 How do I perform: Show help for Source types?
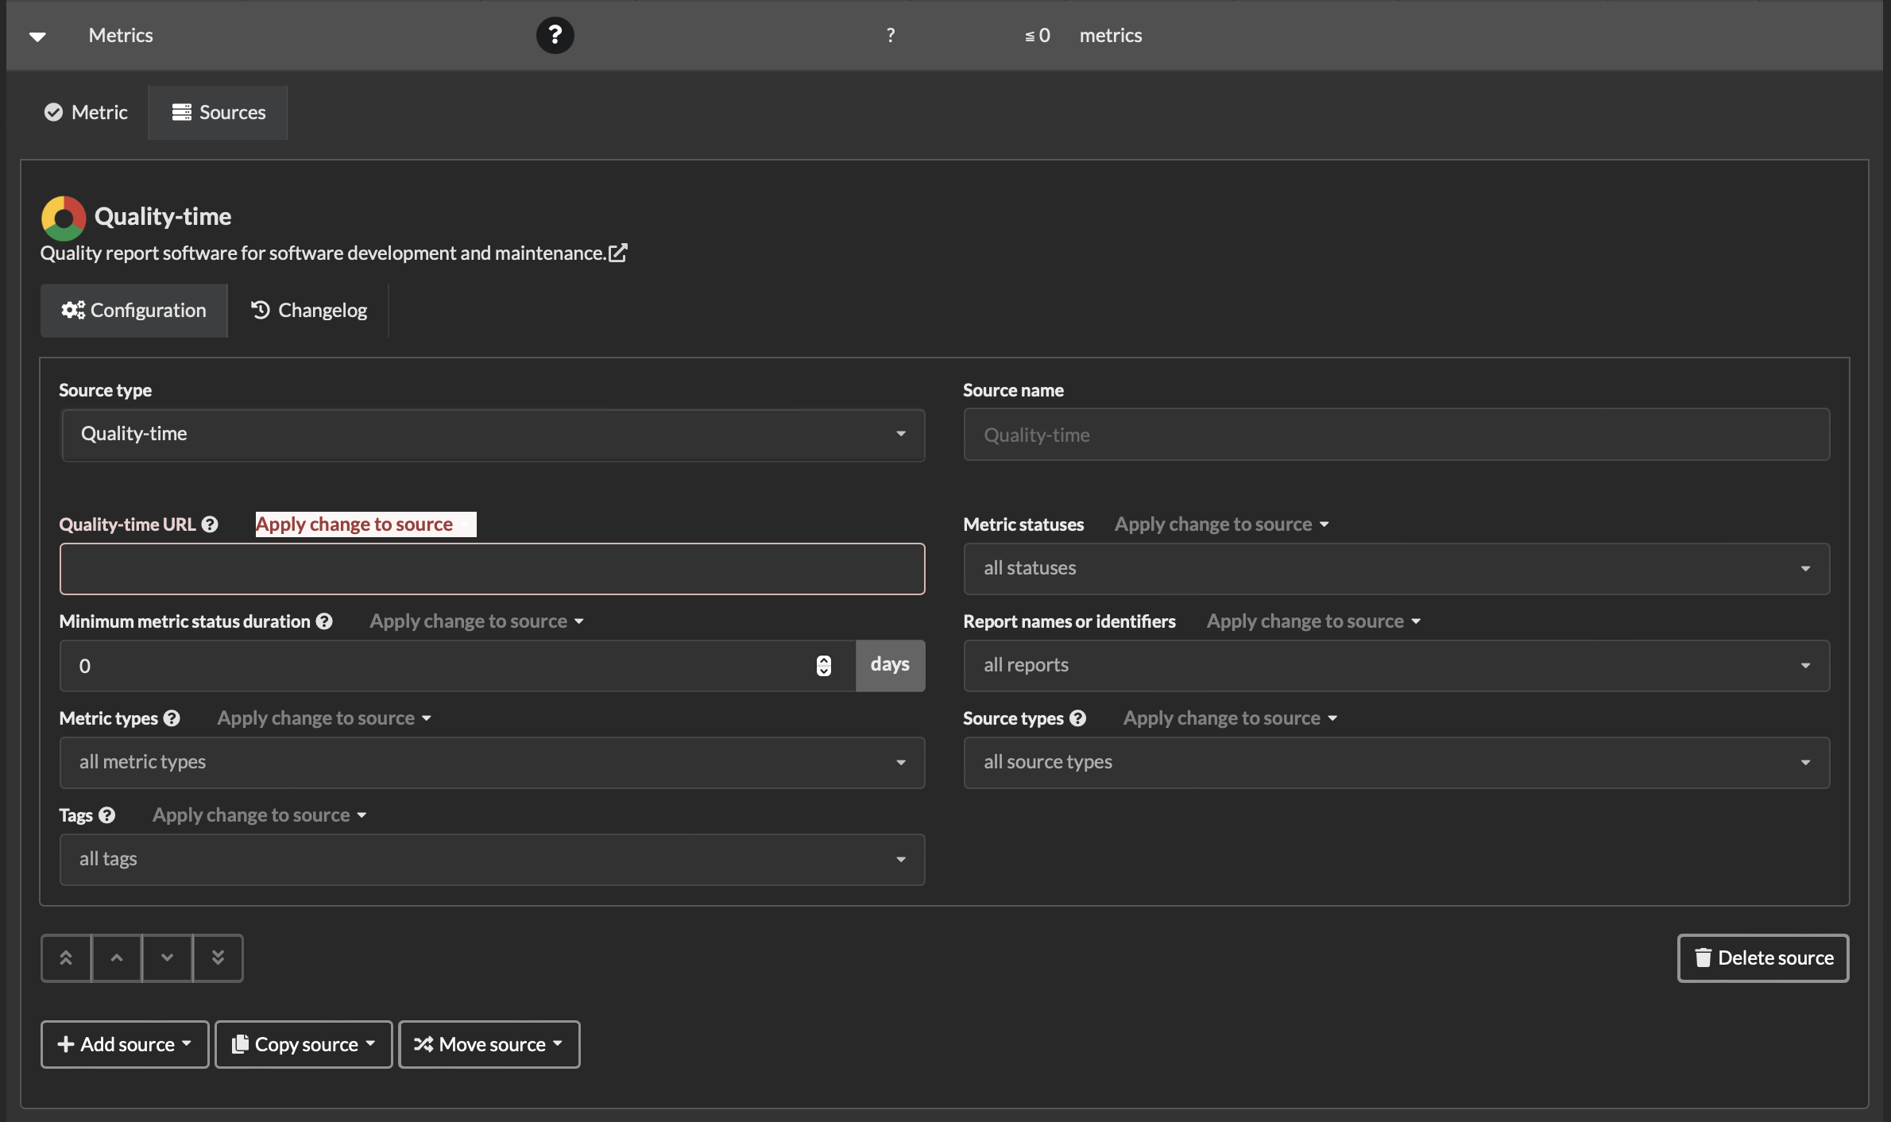pos(1077,718)
